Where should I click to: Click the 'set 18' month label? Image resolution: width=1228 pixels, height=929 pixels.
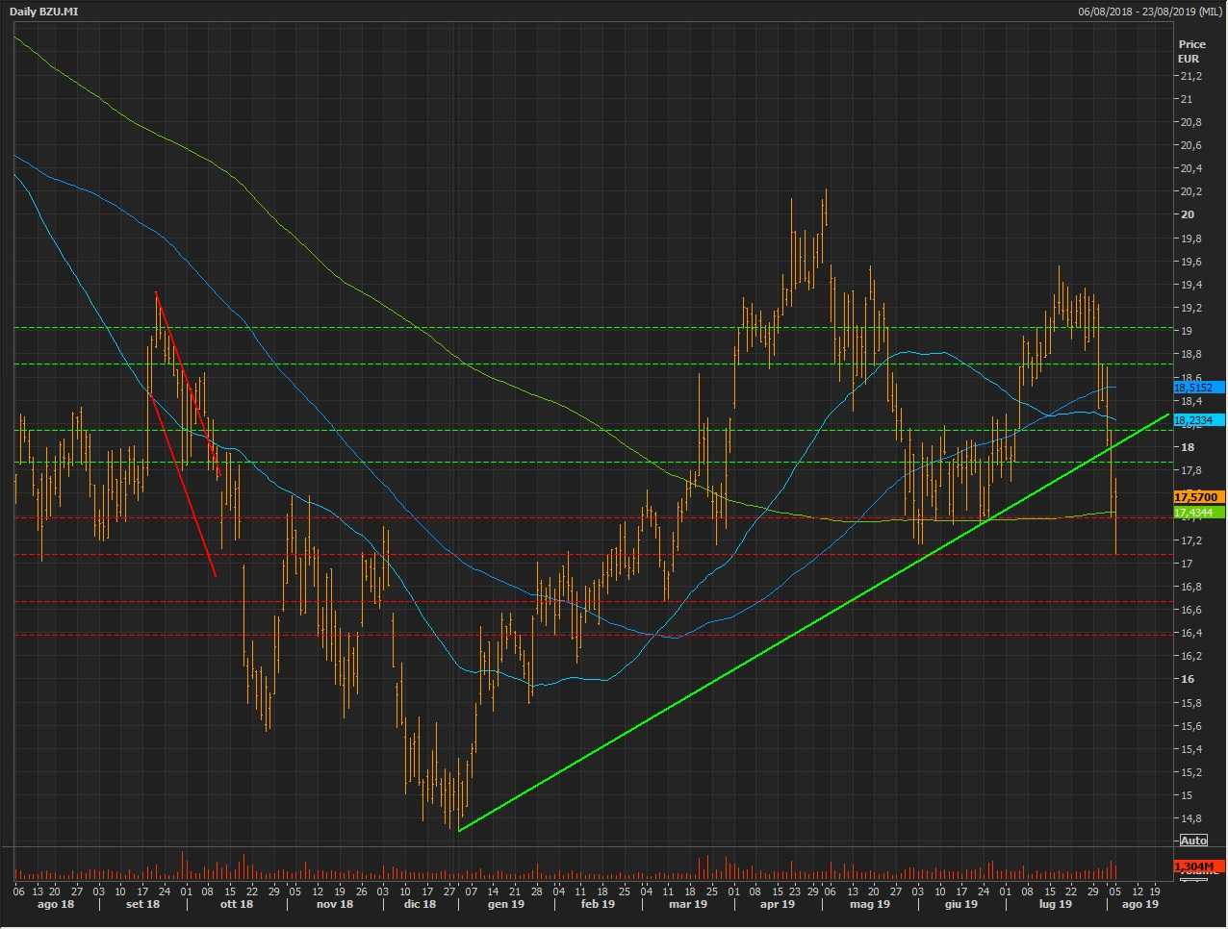click(x=142, y=904)
